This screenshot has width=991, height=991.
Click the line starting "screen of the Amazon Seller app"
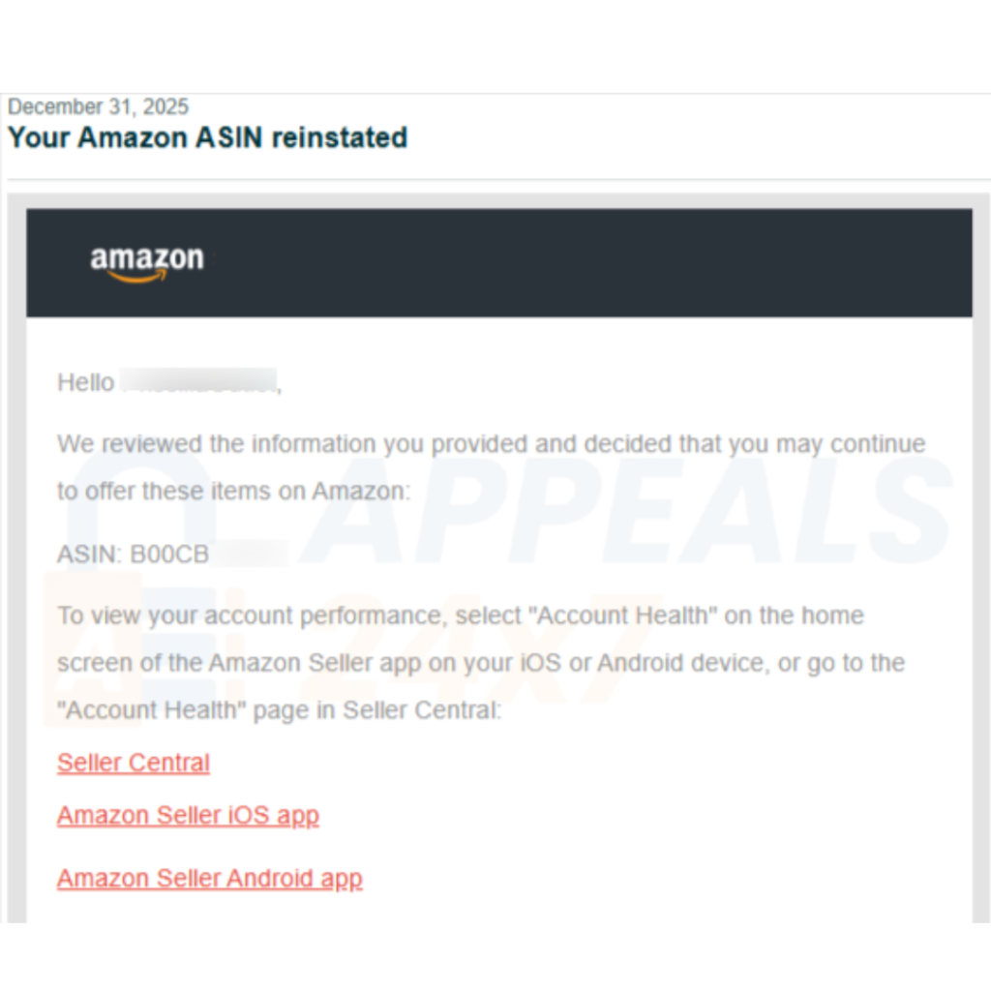pos(481,663)
